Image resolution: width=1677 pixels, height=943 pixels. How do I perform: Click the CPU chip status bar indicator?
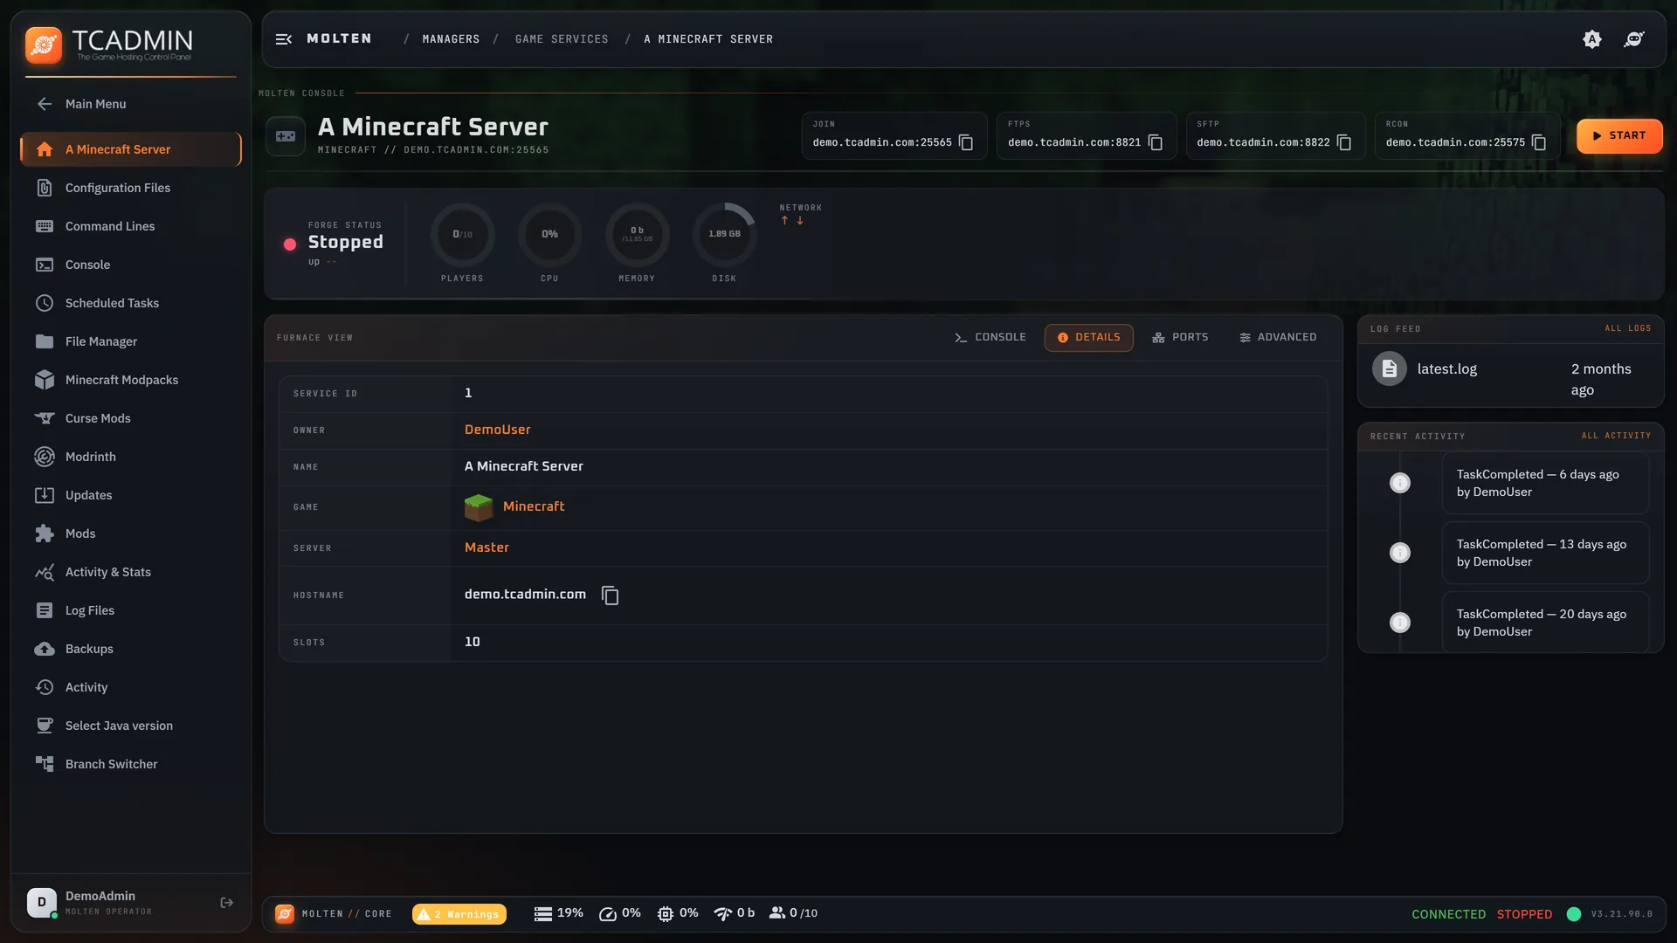pyautogui.click(x=678, y=913)
